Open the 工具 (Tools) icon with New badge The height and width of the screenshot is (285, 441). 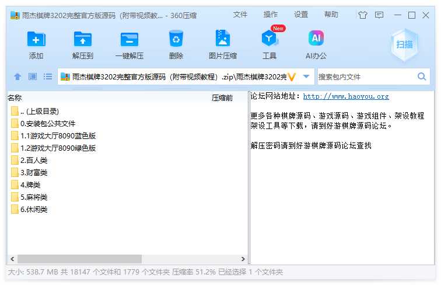(269, 39)
